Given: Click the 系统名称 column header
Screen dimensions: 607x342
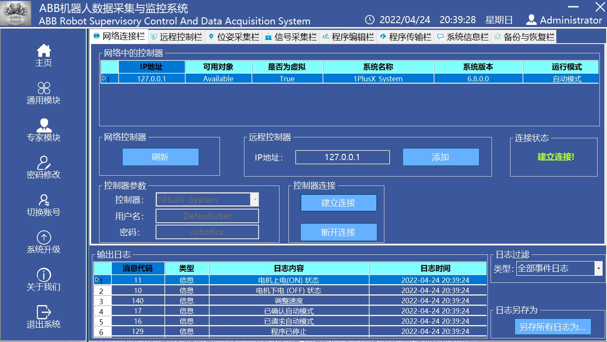Looking at the screenshot, I should (x=378, y=67).
